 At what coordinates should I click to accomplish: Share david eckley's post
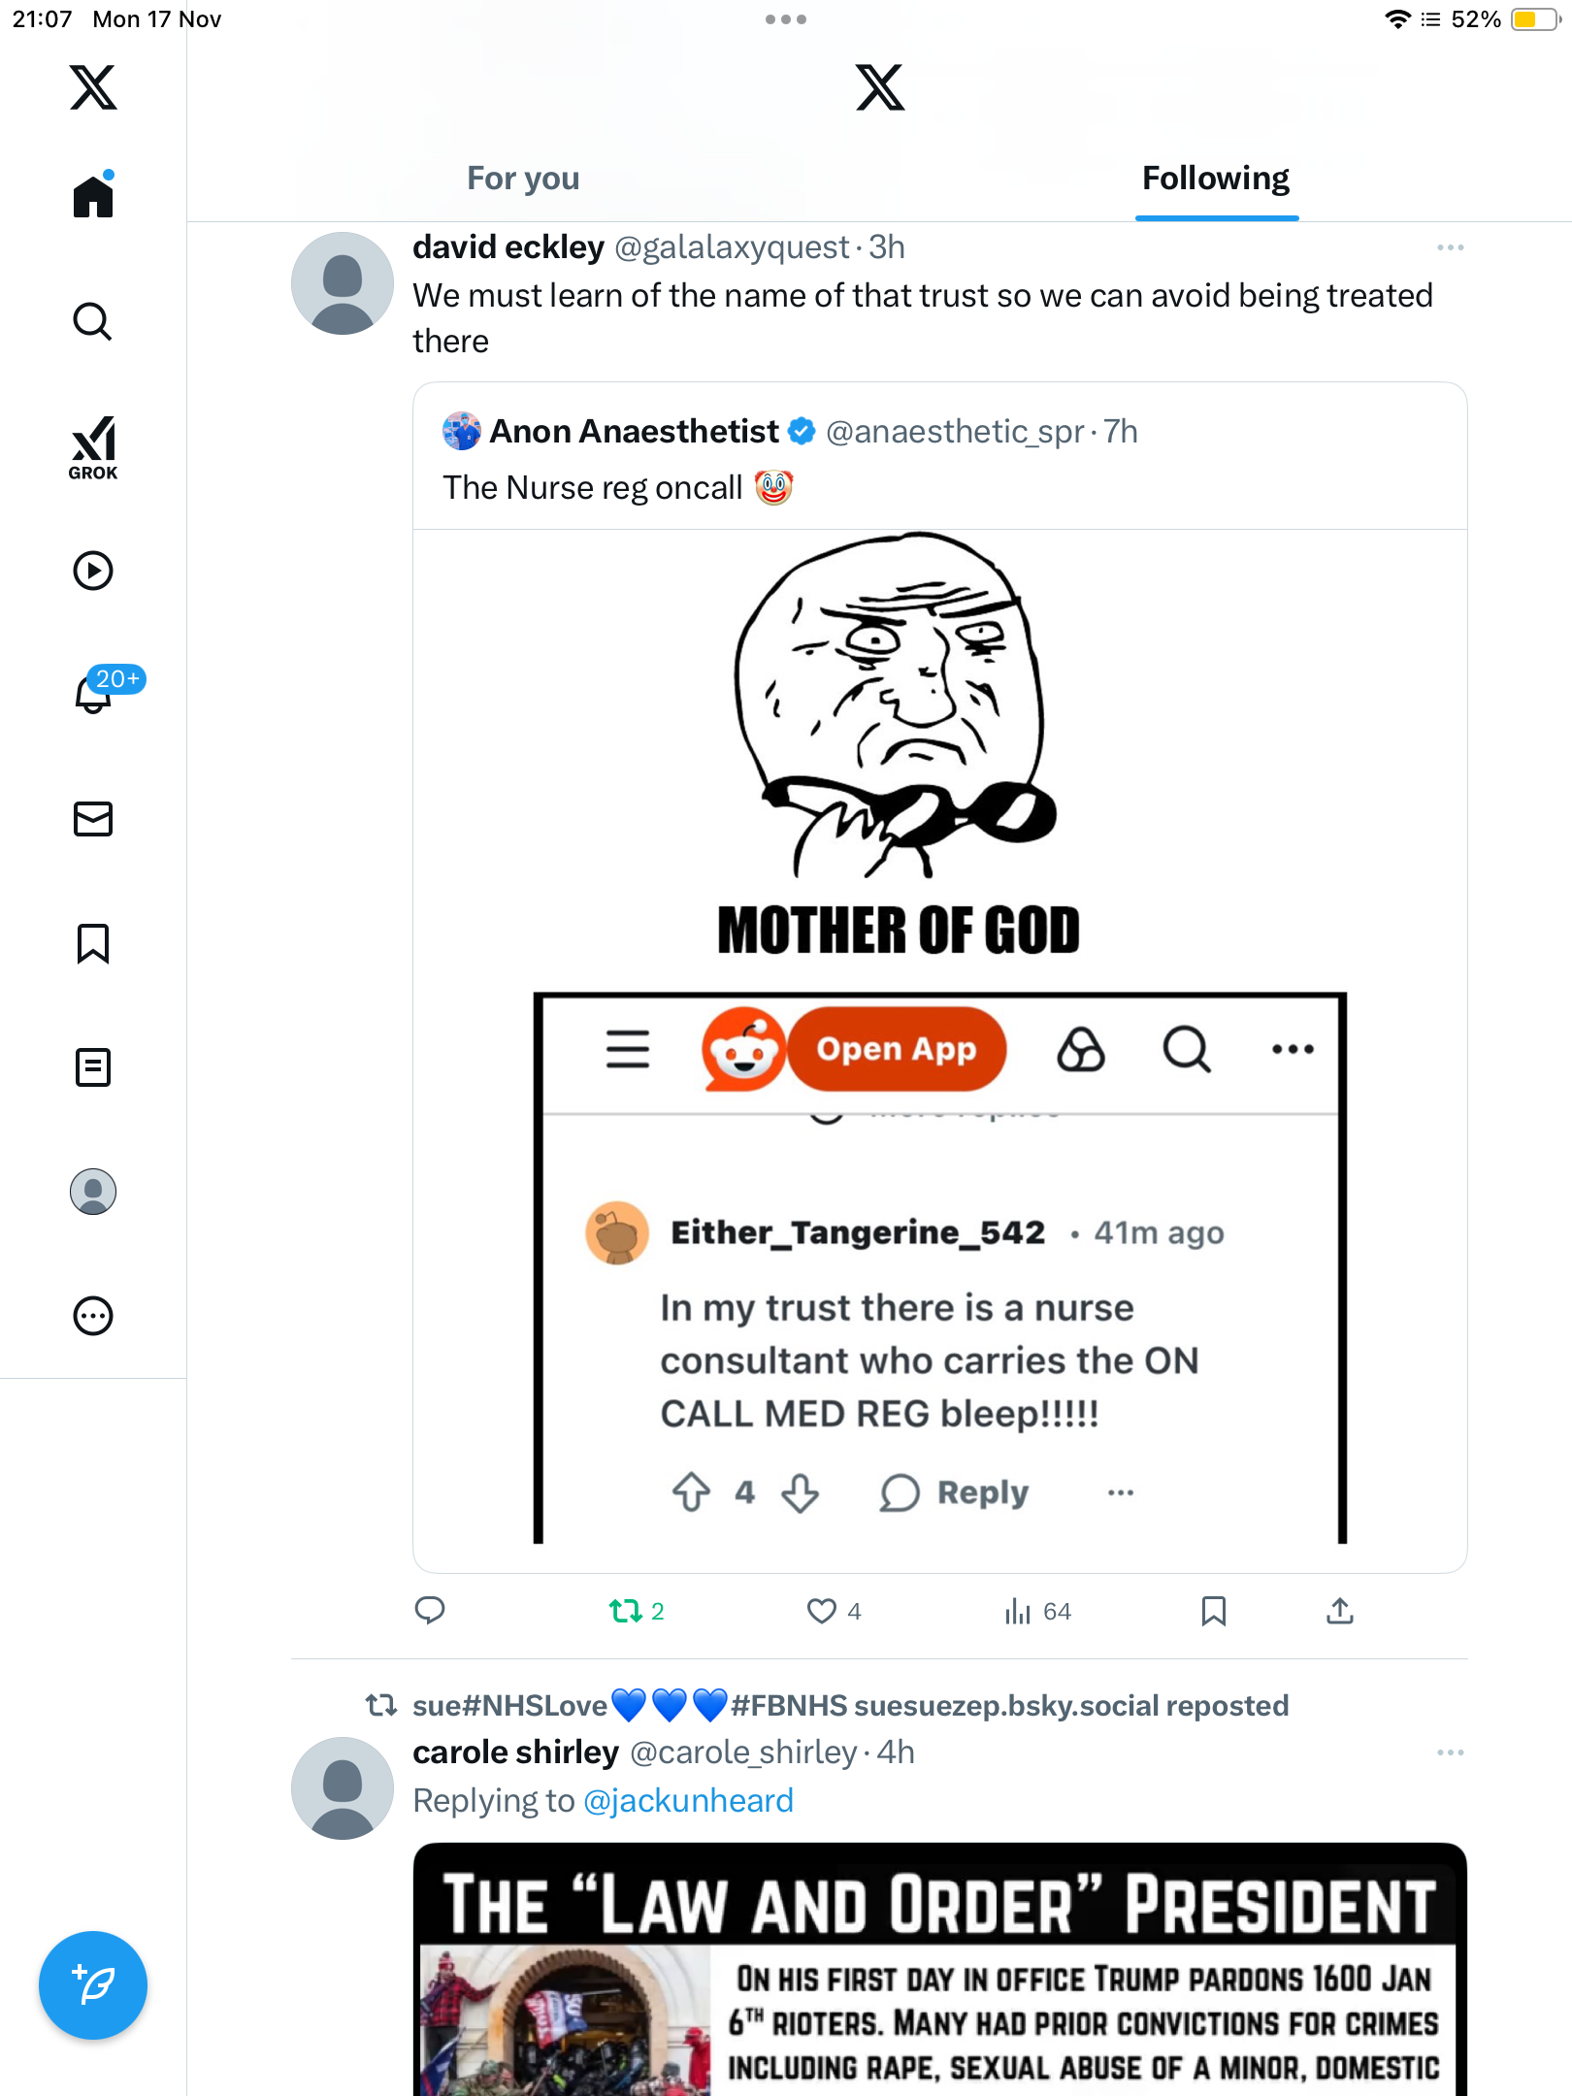(1340, 1612)
